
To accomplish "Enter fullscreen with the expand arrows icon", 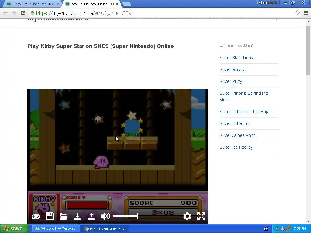I will pos(201,216).
